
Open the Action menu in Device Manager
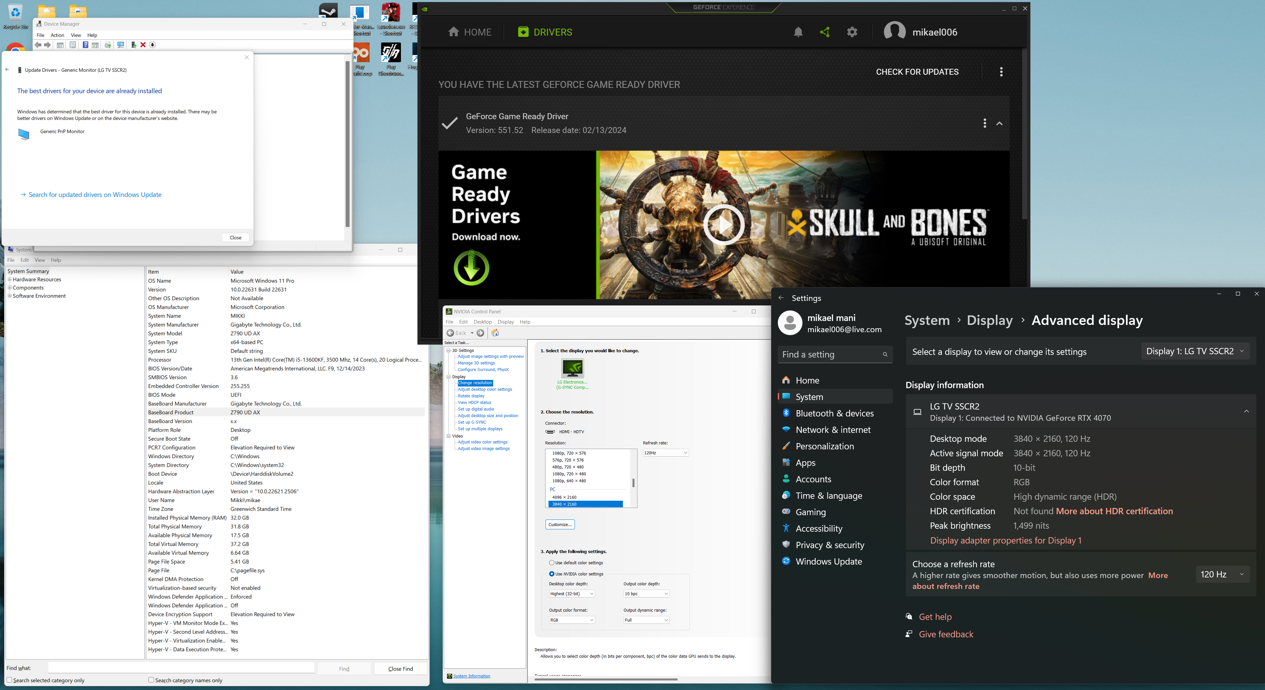57,35
